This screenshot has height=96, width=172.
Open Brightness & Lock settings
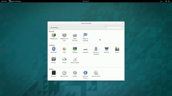(x=64, y=37)
